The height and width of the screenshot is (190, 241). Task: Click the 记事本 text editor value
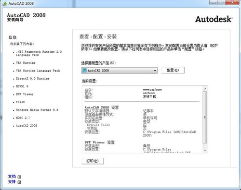point(148,111)
